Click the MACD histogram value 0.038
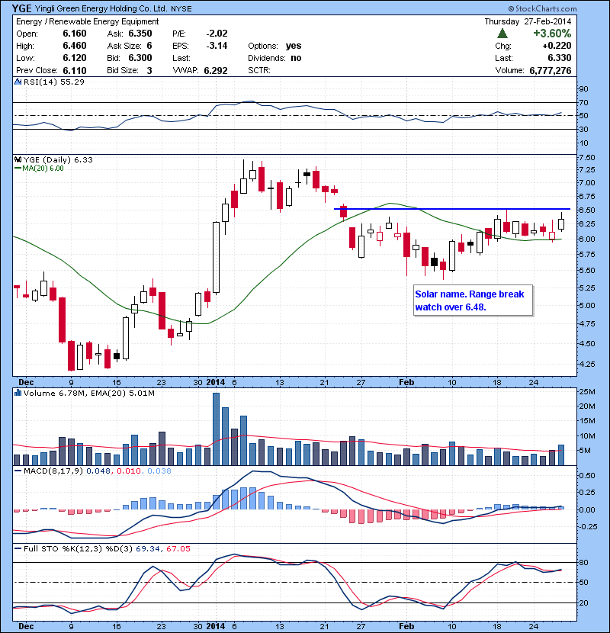 tap(159, 471)
